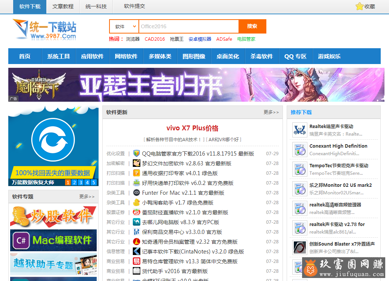This screenshot has height=281, width=389.
Task: Click the 通用收据打印专家 orange P icon
Action: tap(137, 173)
